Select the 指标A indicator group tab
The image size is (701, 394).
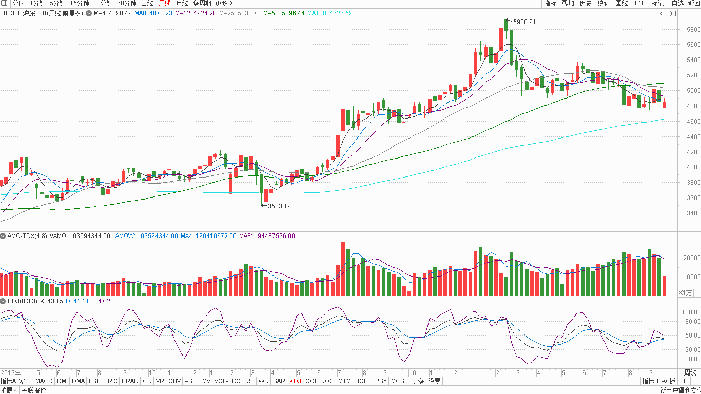pyautogui.click(x=8, y=381)
